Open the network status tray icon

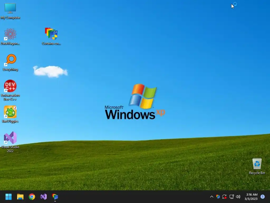pos(232,197)
